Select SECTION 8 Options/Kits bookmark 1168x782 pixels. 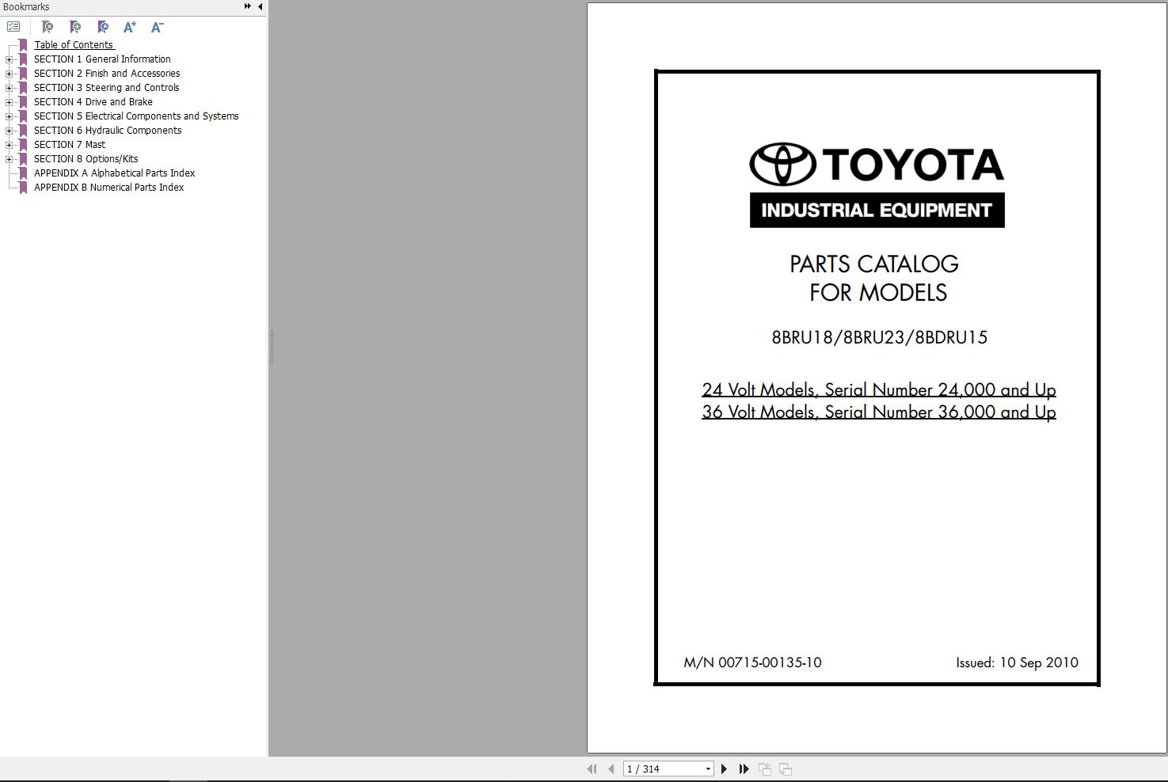86,159
